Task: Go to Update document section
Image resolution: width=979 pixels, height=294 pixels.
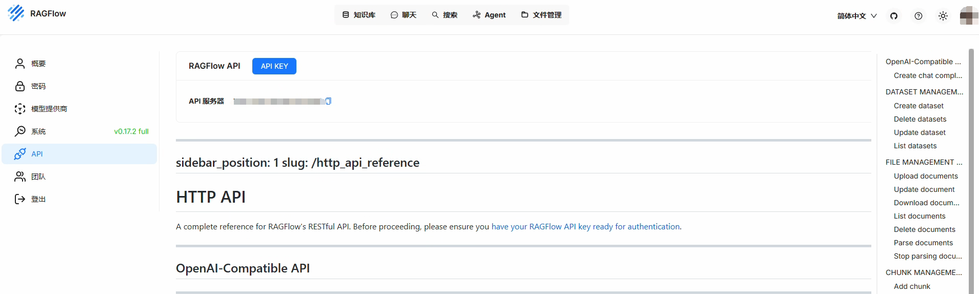Action: 924,189
